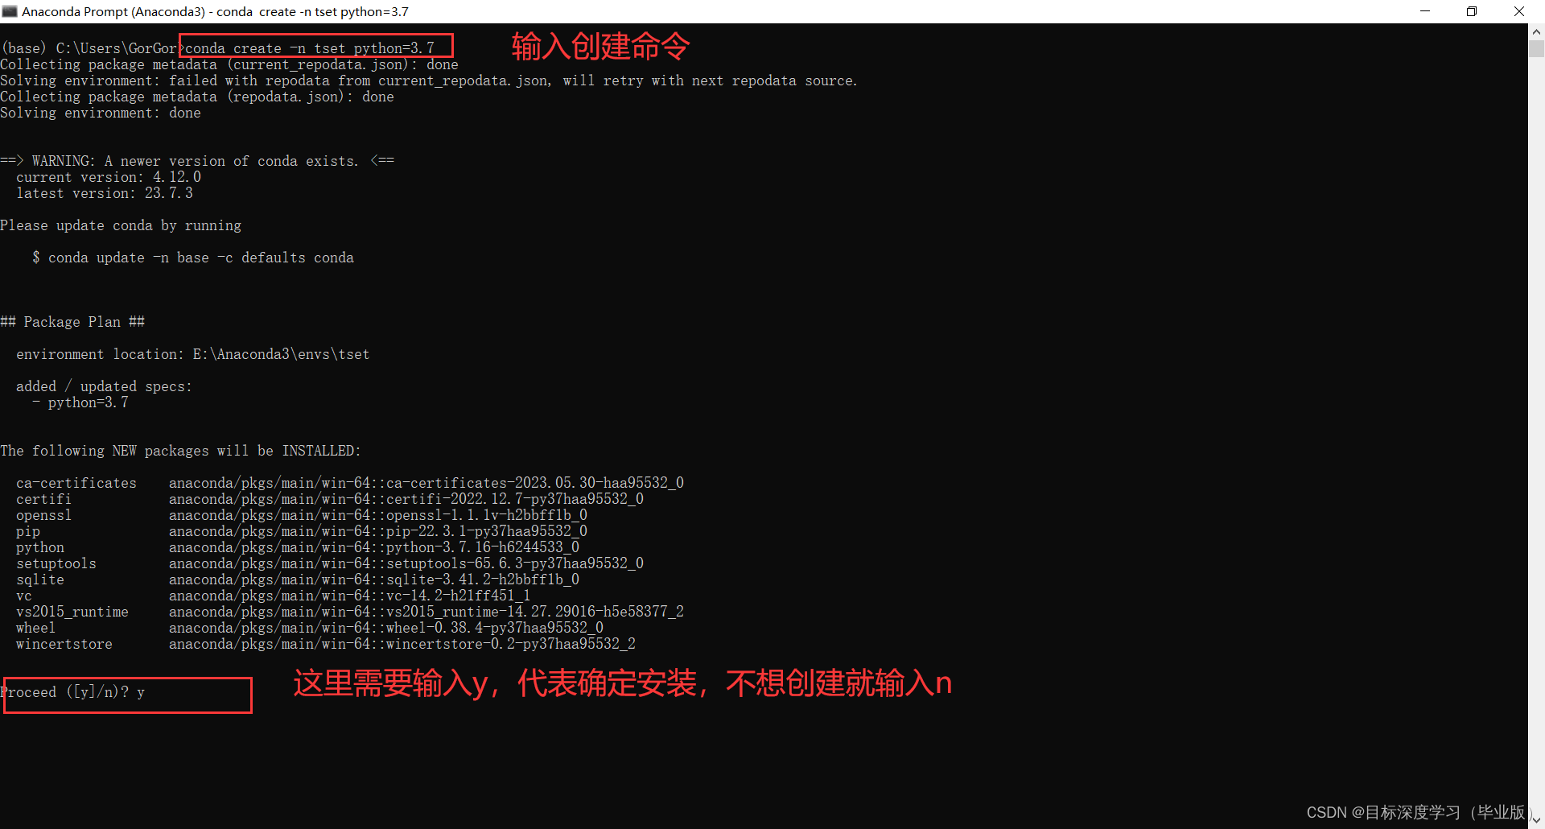Click the vc-14.2-h21ff451_1 package path

[x=350, y=596]
